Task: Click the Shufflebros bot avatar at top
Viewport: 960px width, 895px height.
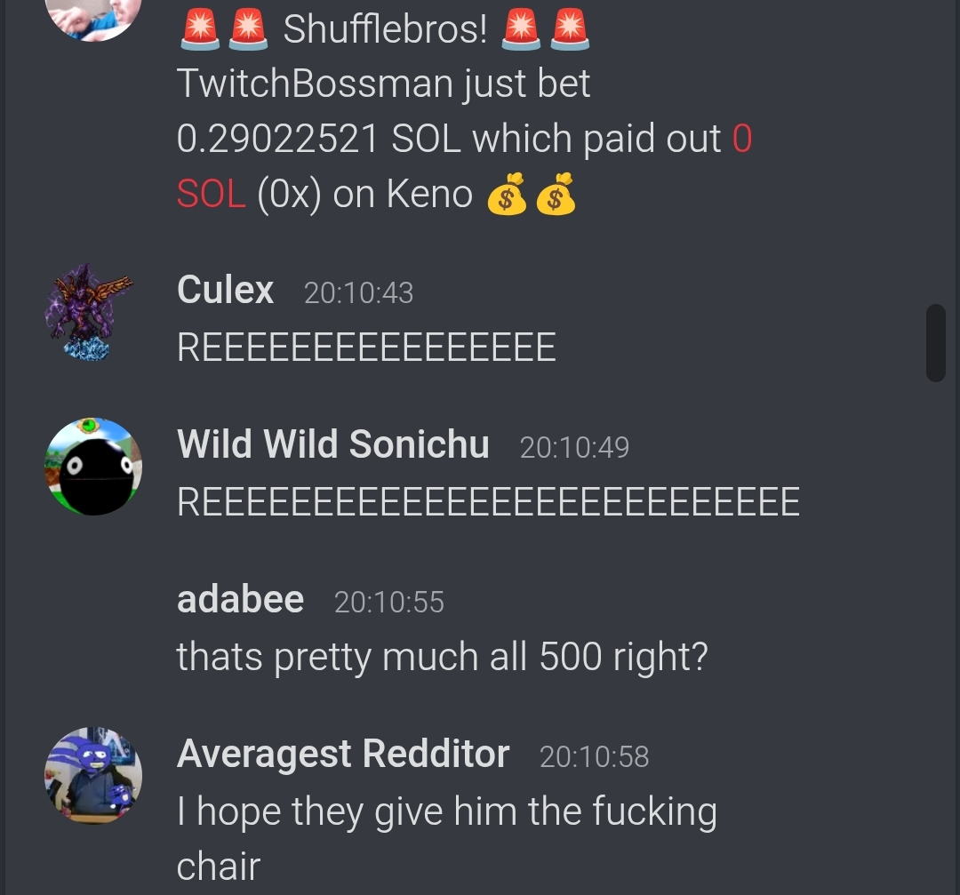Action: pyautogui.click(x=93, y=20)
